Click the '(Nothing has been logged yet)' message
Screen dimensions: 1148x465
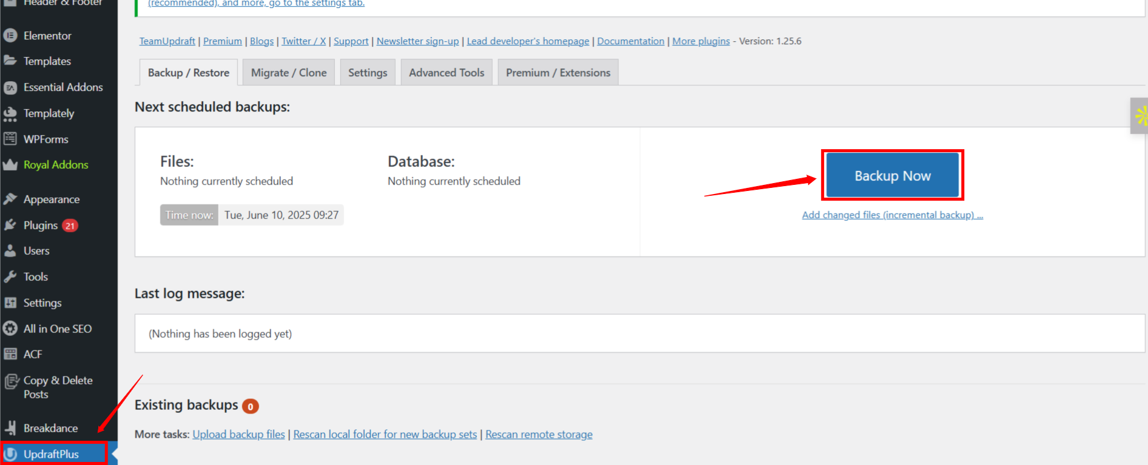tap(220, 333)
